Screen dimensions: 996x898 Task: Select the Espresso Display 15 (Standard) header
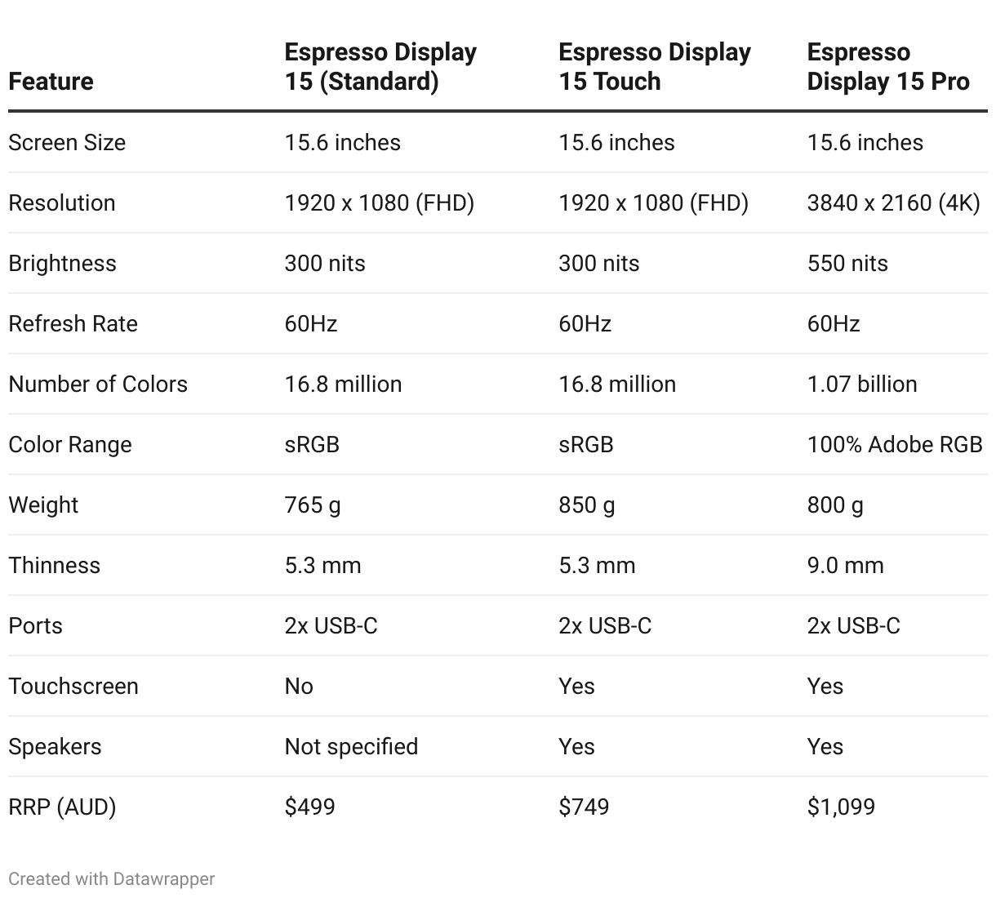[380, 67]
